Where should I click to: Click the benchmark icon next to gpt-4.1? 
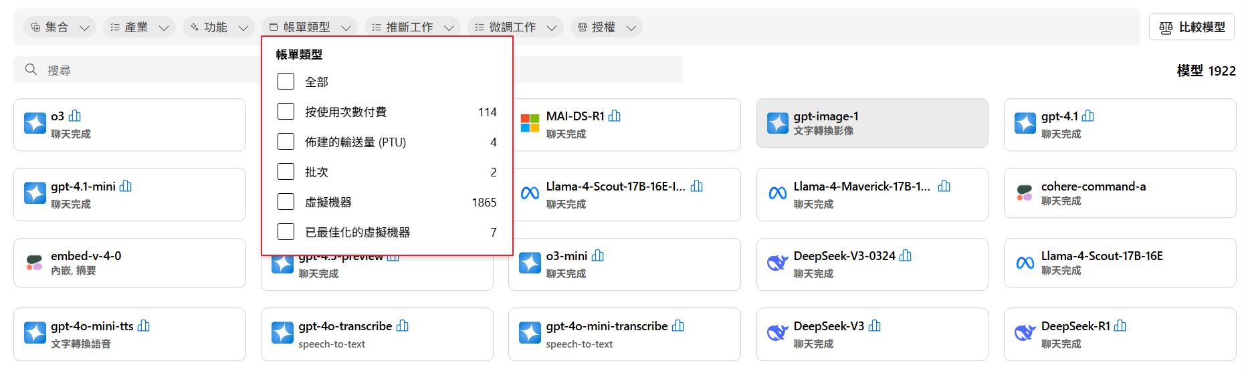pyautogui.click(x=1088, y=116)
